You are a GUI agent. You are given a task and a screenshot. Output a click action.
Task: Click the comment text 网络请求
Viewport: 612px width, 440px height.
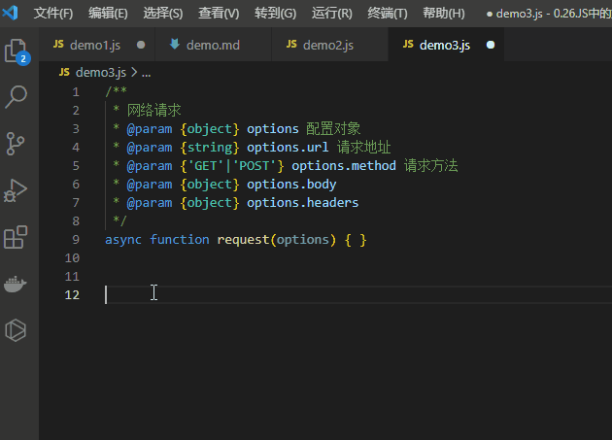pyautogui.click(x=154, y=110)
